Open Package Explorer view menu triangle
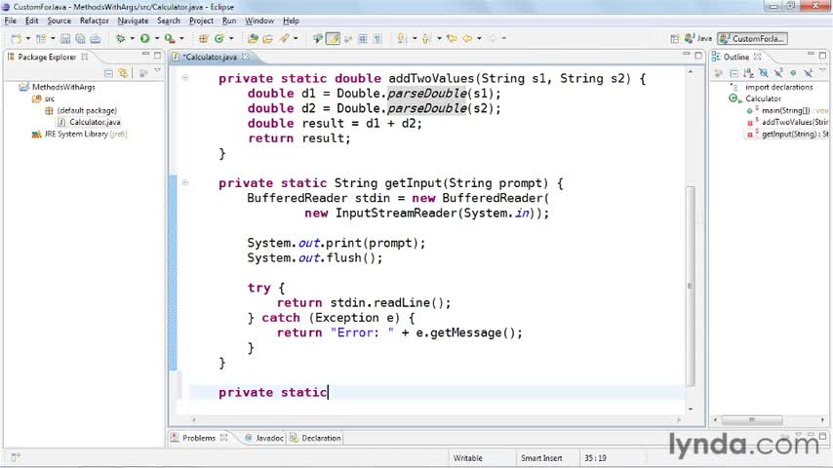This screenshot has height=468, width=833. [x=157, y=70]
